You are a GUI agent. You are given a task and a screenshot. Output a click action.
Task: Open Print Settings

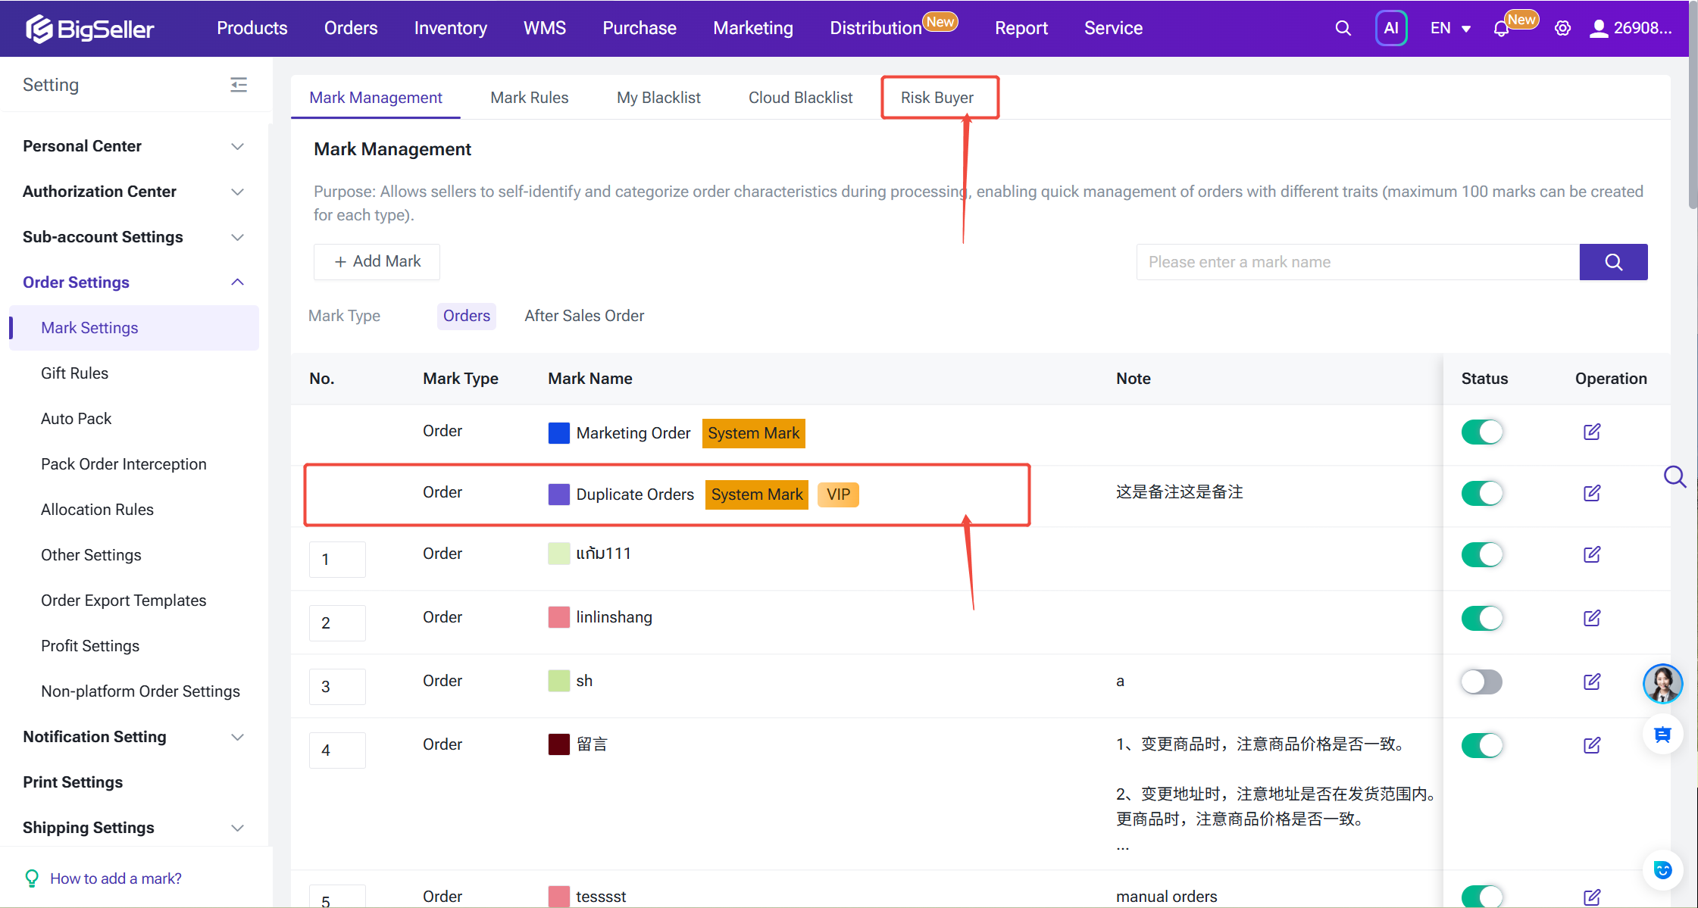point(73,782)
